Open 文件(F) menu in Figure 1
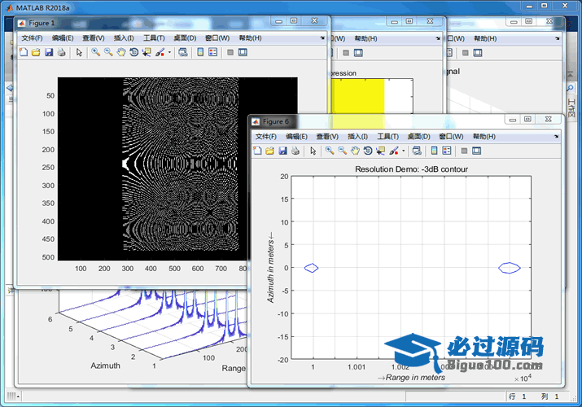Viewport: 582px width, 407px height. pyautogui.click(x=32, y=37)
